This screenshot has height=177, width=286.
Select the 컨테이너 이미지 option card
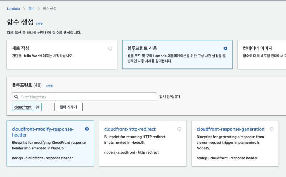(x=262, y=54)
